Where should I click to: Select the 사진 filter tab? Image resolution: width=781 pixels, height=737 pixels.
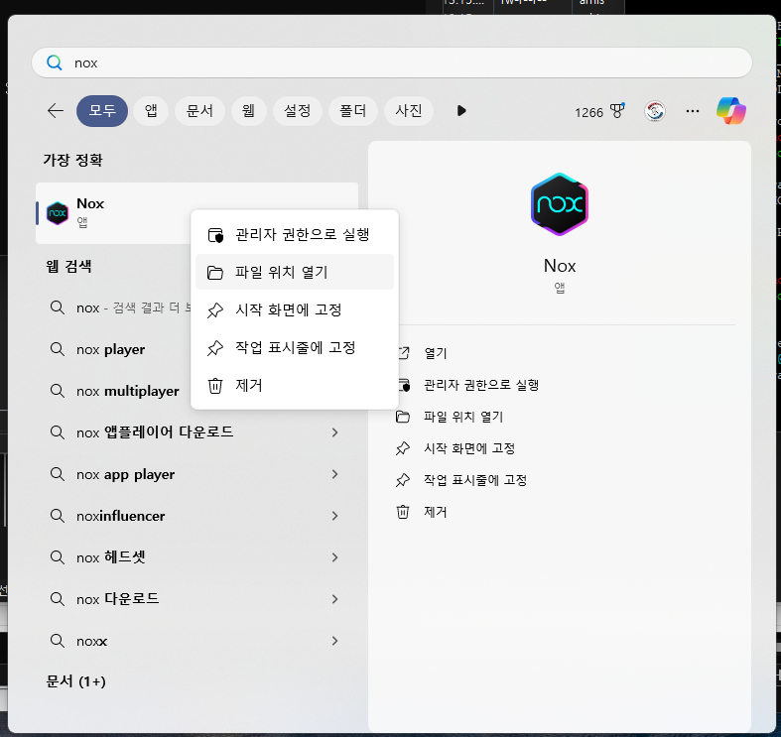coord(409,110)
